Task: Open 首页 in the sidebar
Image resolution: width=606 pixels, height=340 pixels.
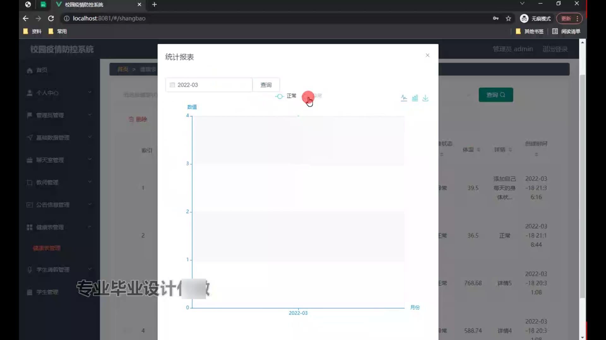Action: click(x=42, y=70)
